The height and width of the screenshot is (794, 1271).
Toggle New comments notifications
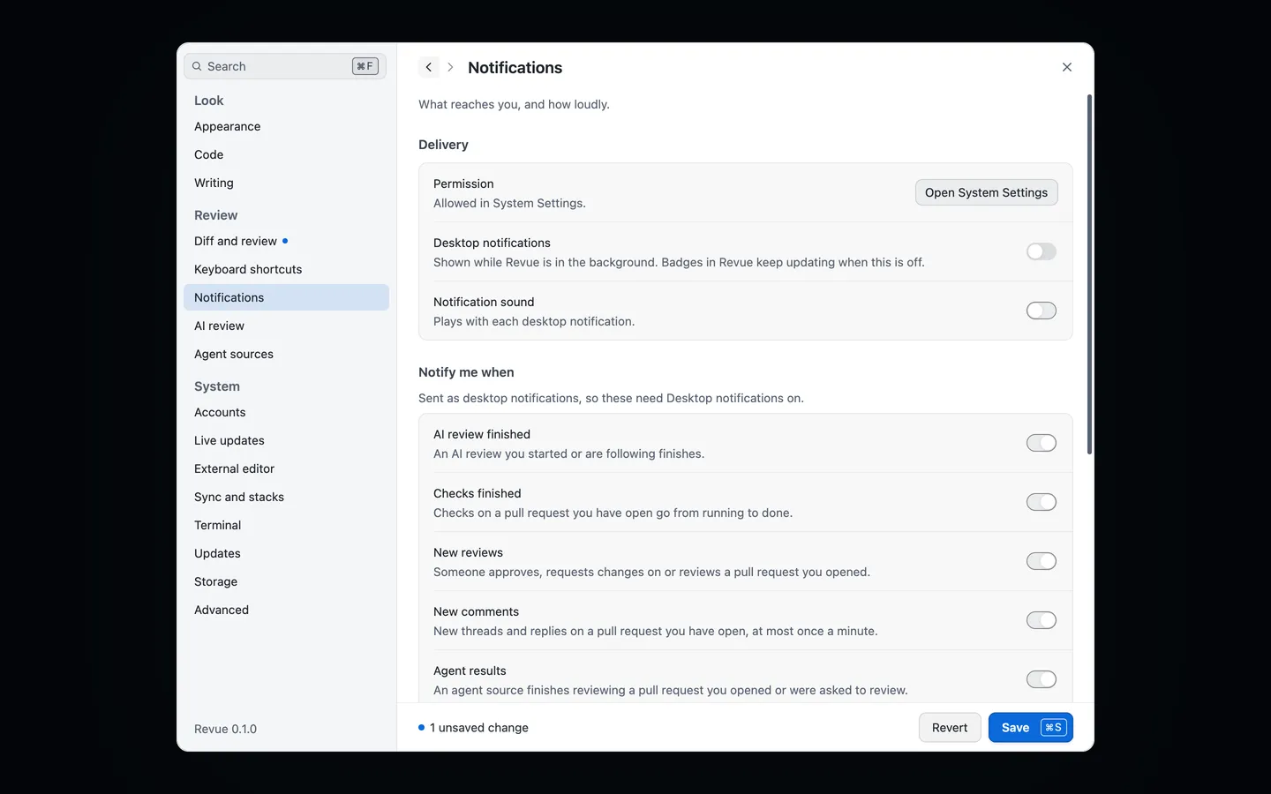pyautogui.click(x=1042, y=620)
